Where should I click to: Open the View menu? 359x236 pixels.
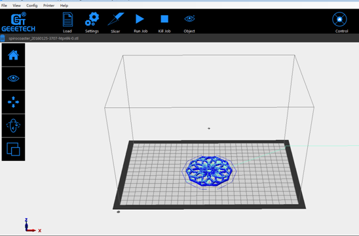click(17, 5)
